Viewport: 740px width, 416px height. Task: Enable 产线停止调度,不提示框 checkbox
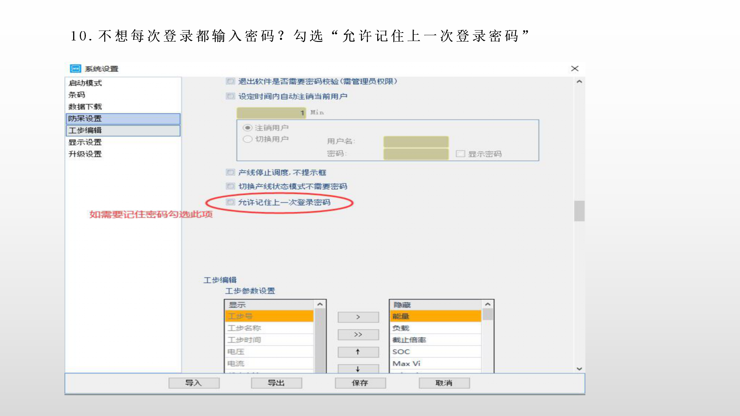click(x=230, y=172)
